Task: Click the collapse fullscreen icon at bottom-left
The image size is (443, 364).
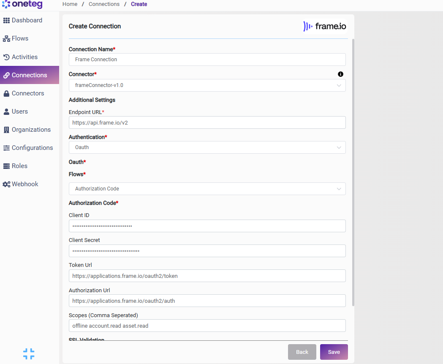Action: (29, 353)
